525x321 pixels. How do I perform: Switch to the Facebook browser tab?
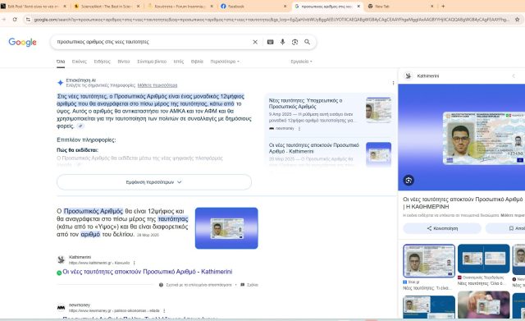[x=254, y=6]
